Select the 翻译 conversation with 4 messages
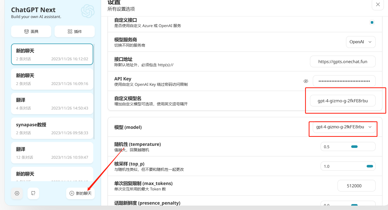Screen dimensions: 388x210 point(52,104)
